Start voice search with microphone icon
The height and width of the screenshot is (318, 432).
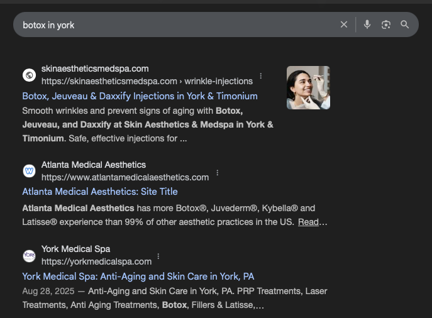[367, 25]
